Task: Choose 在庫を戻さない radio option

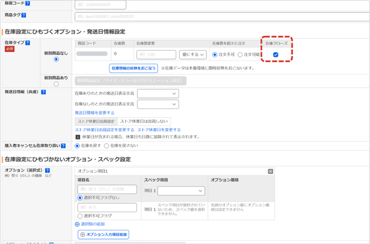Action: point(107,146)
